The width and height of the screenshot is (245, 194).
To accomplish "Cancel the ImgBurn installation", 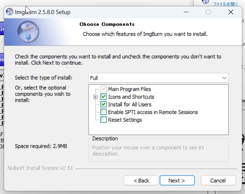I will (x=218, y=181).
